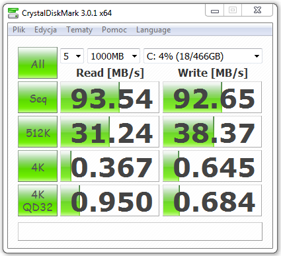Click the CrystalDiskMark title bar app icon
This screenshot has width=281, height=256.
(13, 13)
